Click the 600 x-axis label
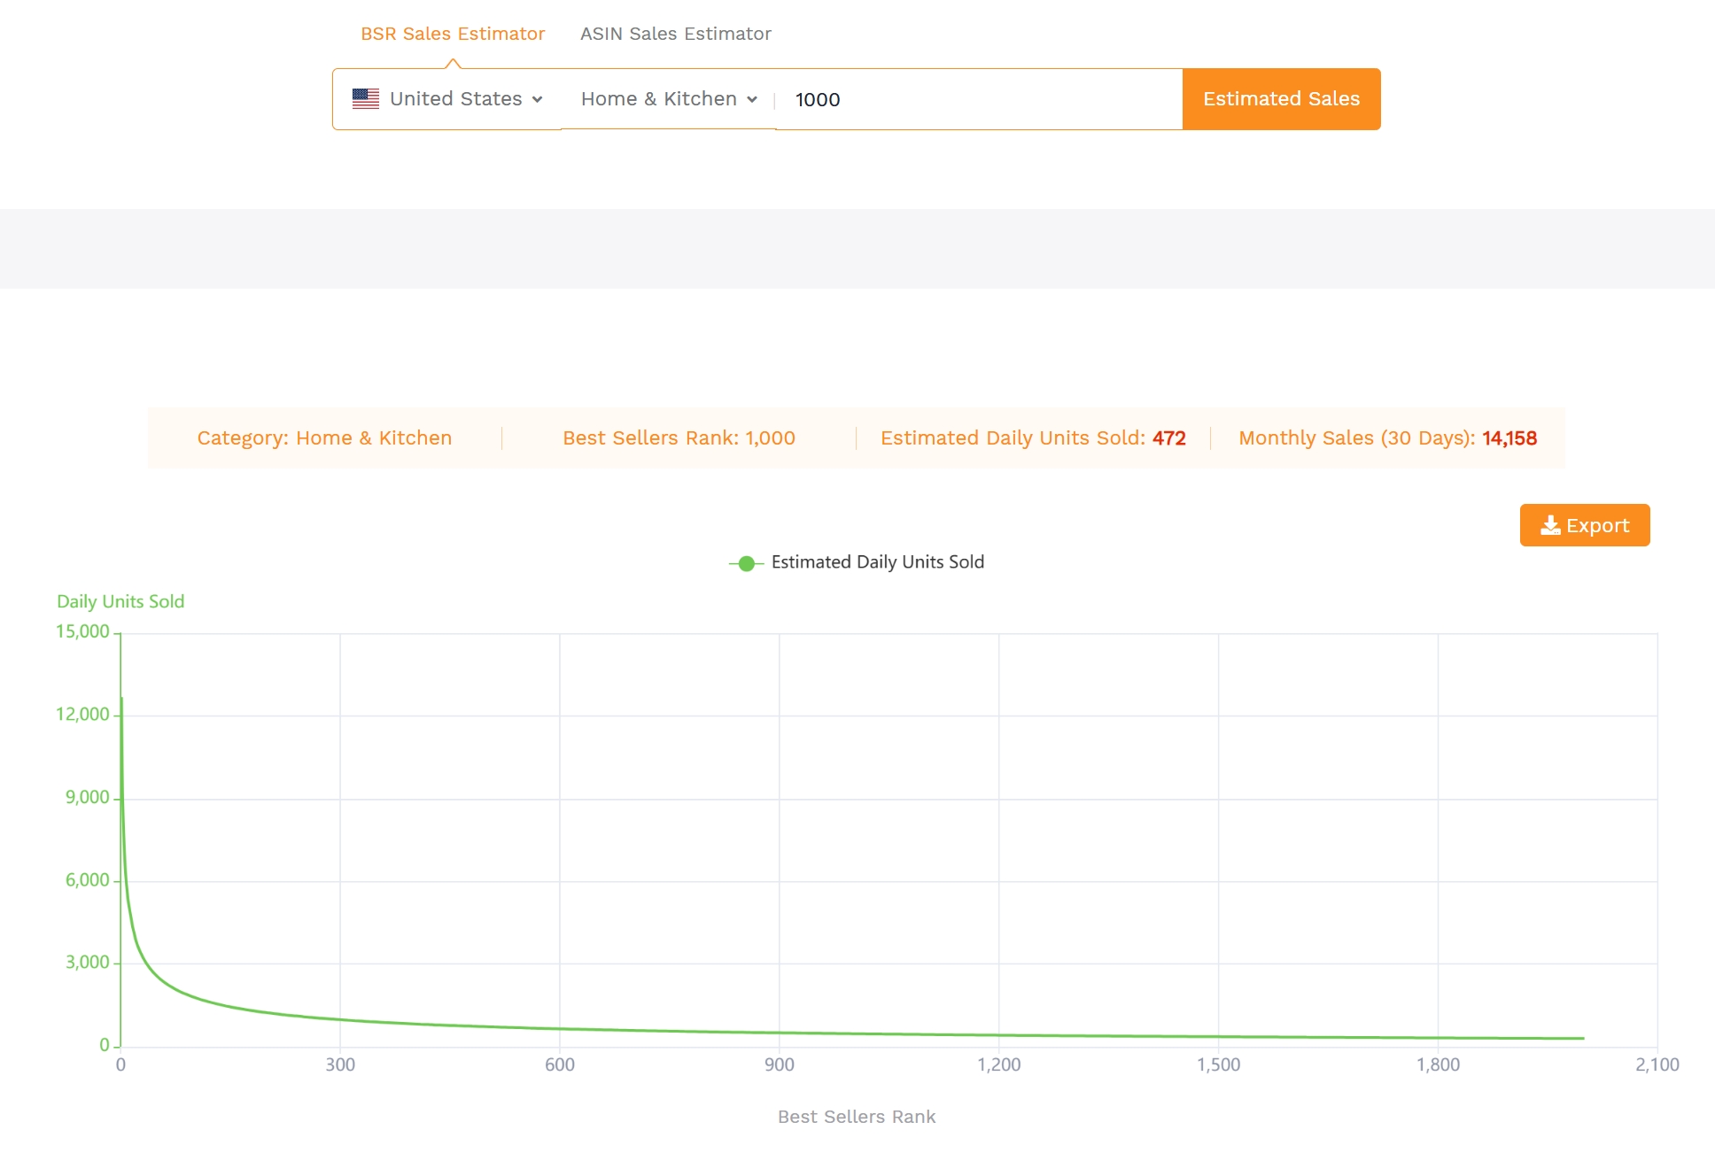 (x=560, y=1064)
